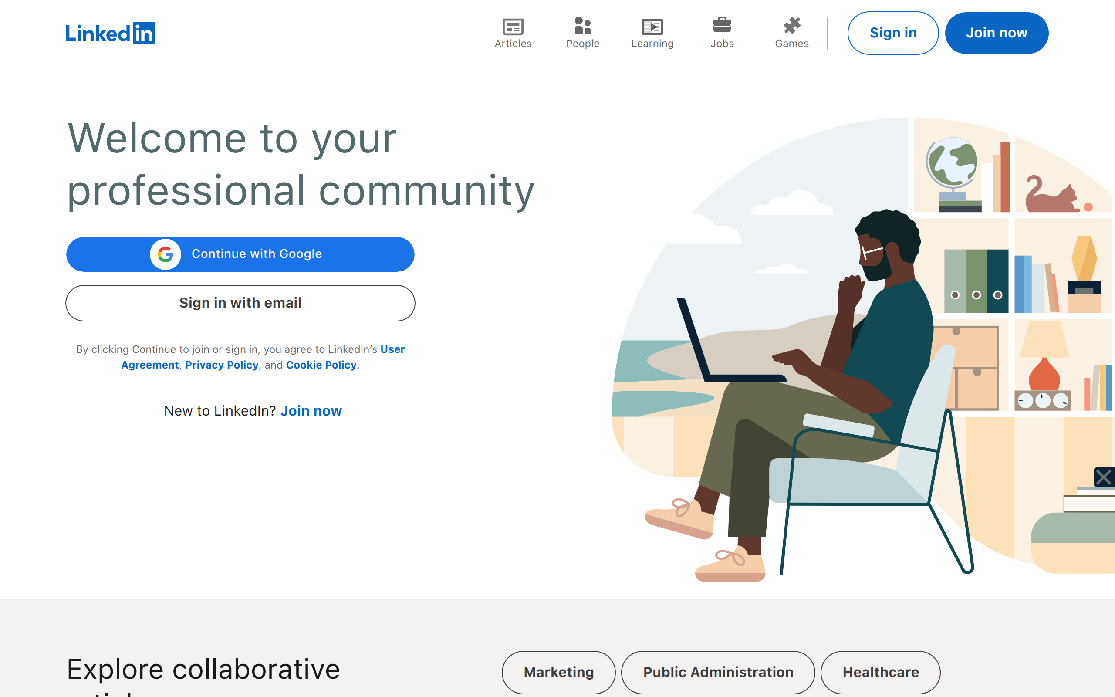
Task: Continue with Google
Action: 240,254
